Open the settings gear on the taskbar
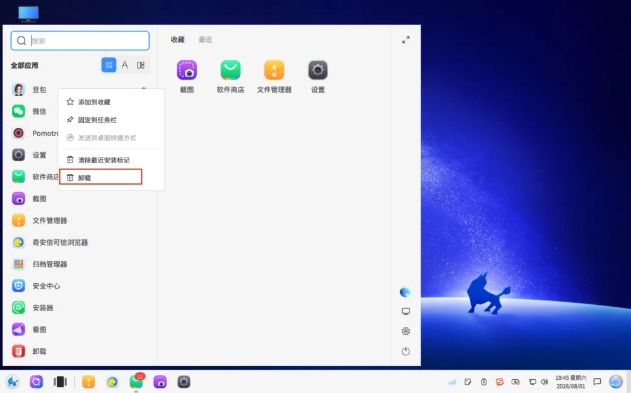631x393 pixels. click(x=184, y=382)
